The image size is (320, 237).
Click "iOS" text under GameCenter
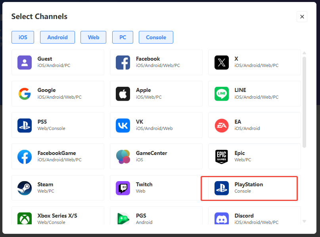(x=140, y=160)
